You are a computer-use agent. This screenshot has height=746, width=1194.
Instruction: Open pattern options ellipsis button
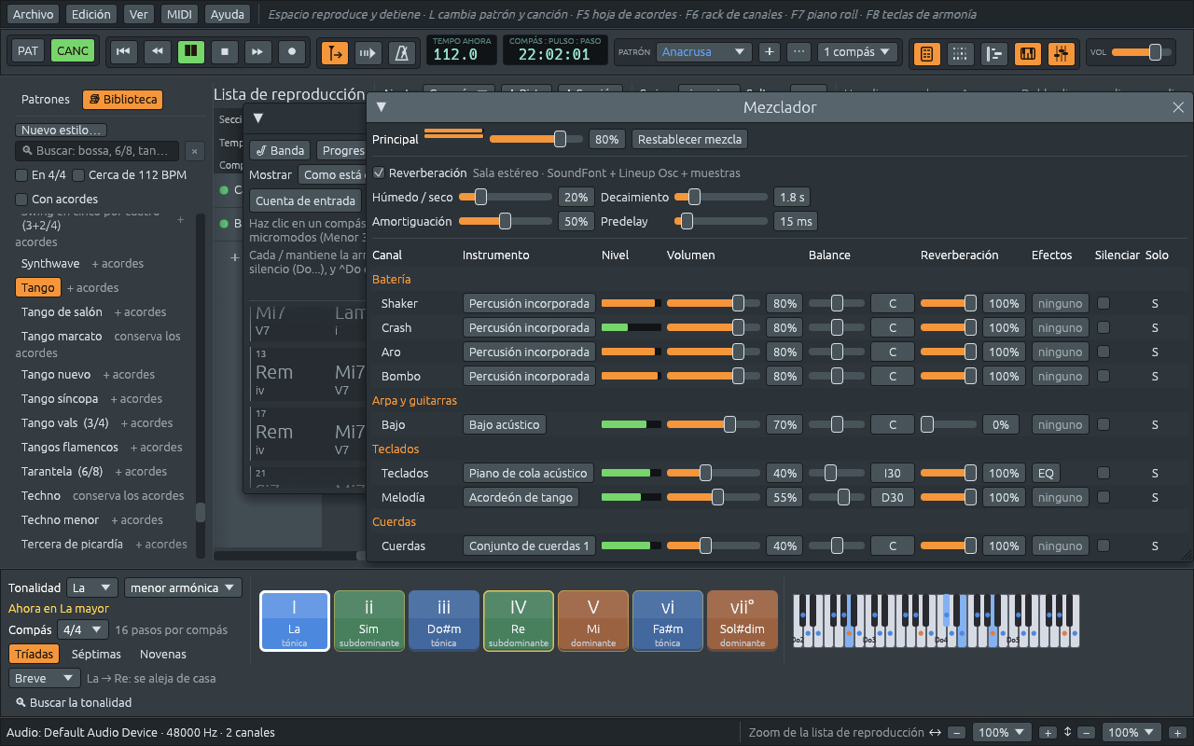tap(798, 52)
